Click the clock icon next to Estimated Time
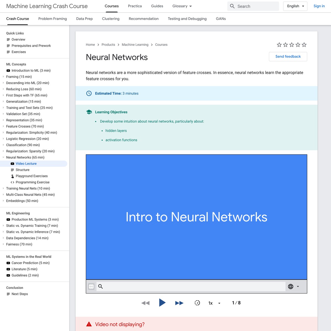Image resolution: width=331 pixels, height=331 pixels. tap(89, 93)
